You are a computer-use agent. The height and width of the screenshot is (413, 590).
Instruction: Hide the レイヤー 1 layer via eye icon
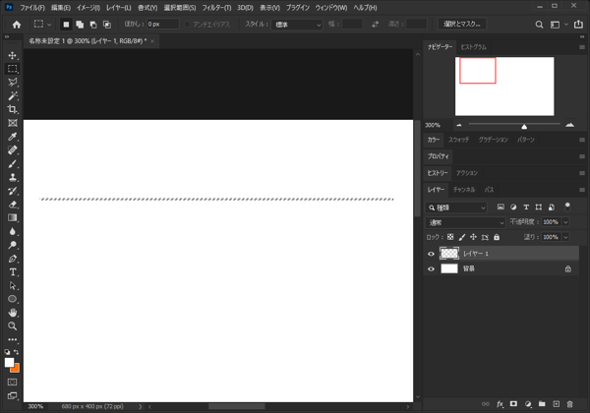point(432,254)
